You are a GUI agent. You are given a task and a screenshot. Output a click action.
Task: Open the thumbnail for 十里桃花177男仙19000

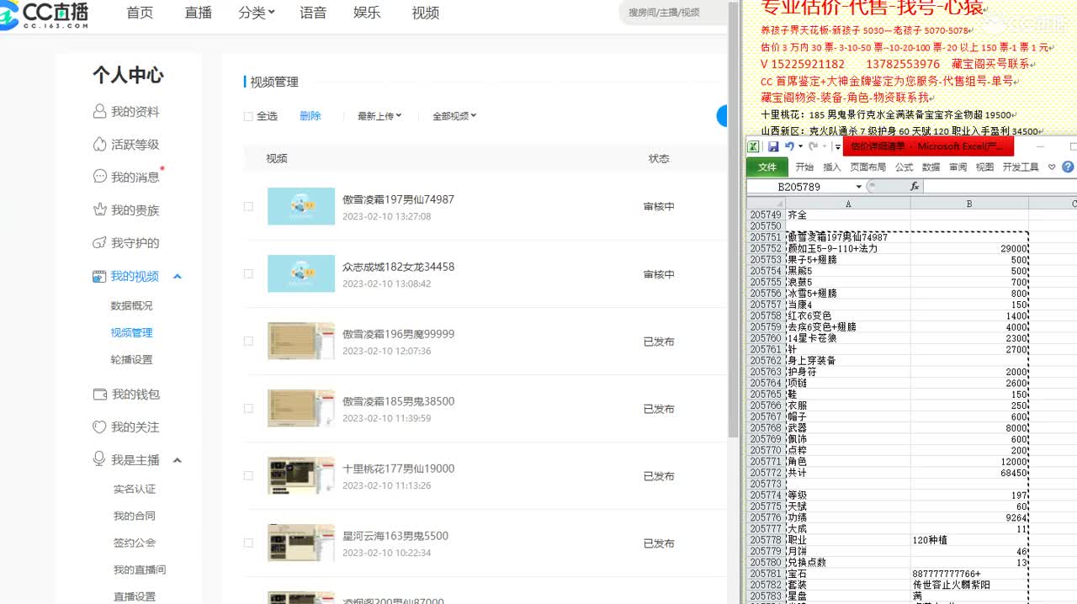click(301, 475)
